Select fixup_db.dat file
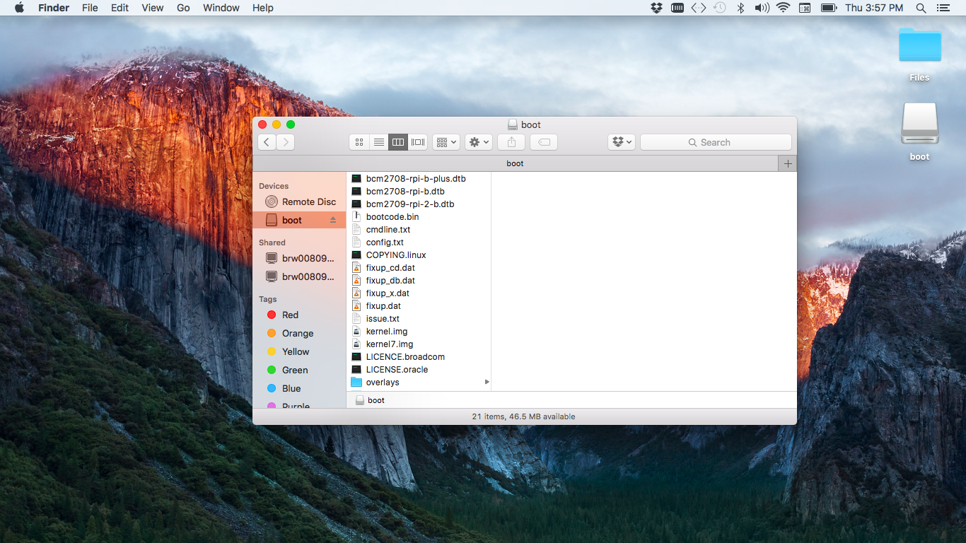 click(x=419, y=281)
